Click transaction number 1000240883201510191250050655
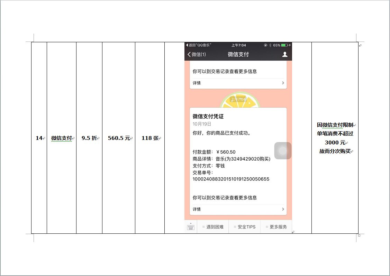This screenshot has height=276, width=390. pyautogui.click(x=231, y=179)
